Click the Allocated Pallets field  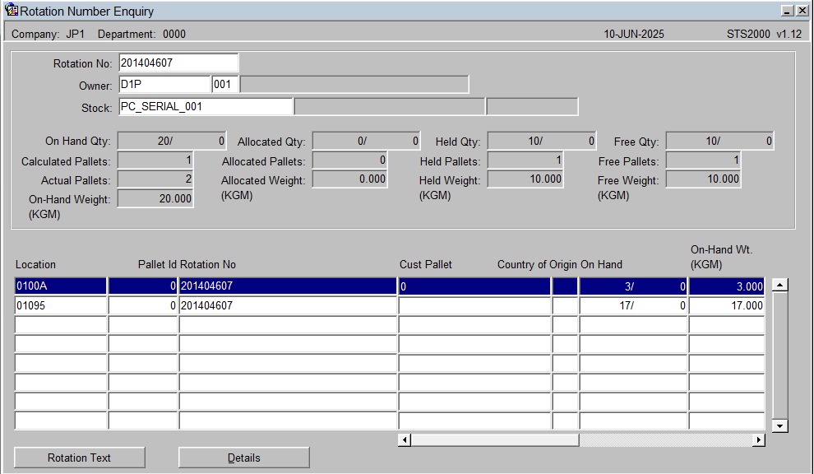[x=350, y=160]
